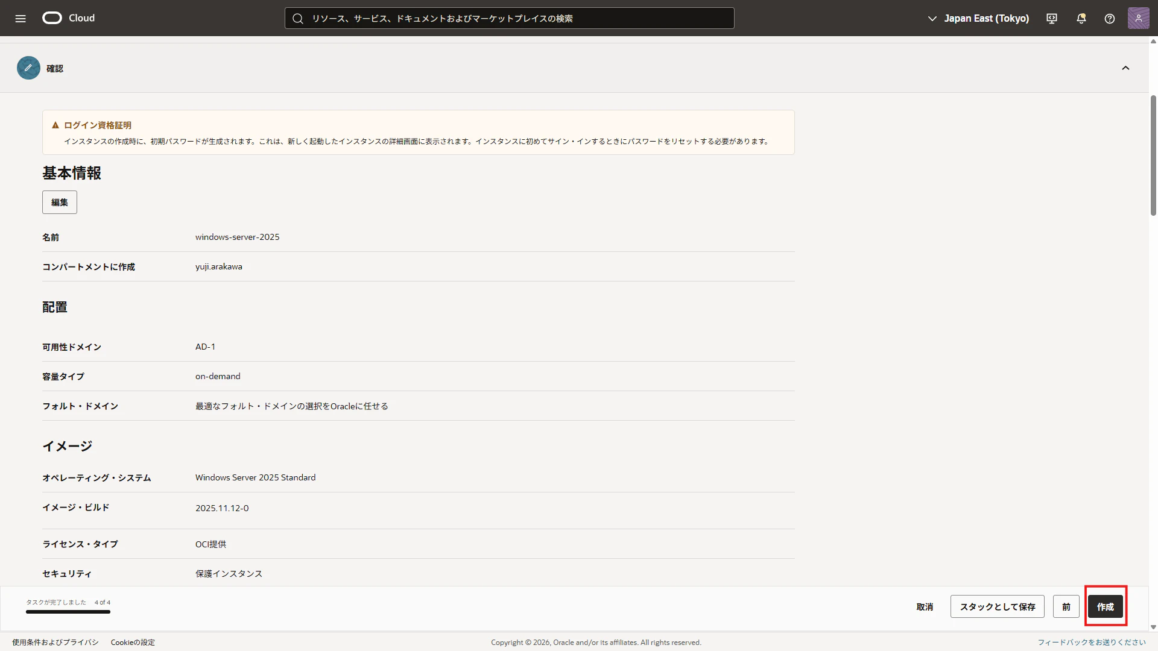Click the 基本情報 heading
The image size is (1158, 651).
pos(72,173)
